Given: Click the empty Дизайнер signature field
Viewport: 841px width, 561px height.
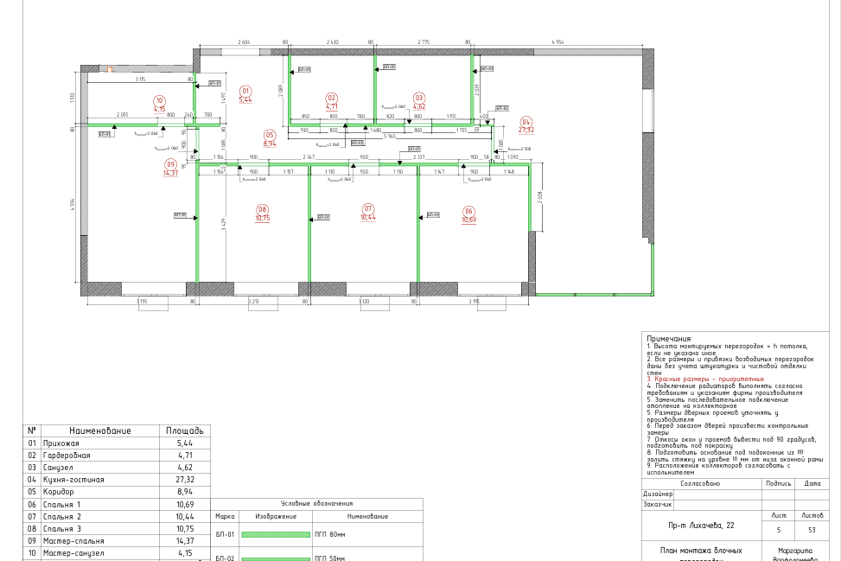Looking at the screenshot, I should (717, 494).
